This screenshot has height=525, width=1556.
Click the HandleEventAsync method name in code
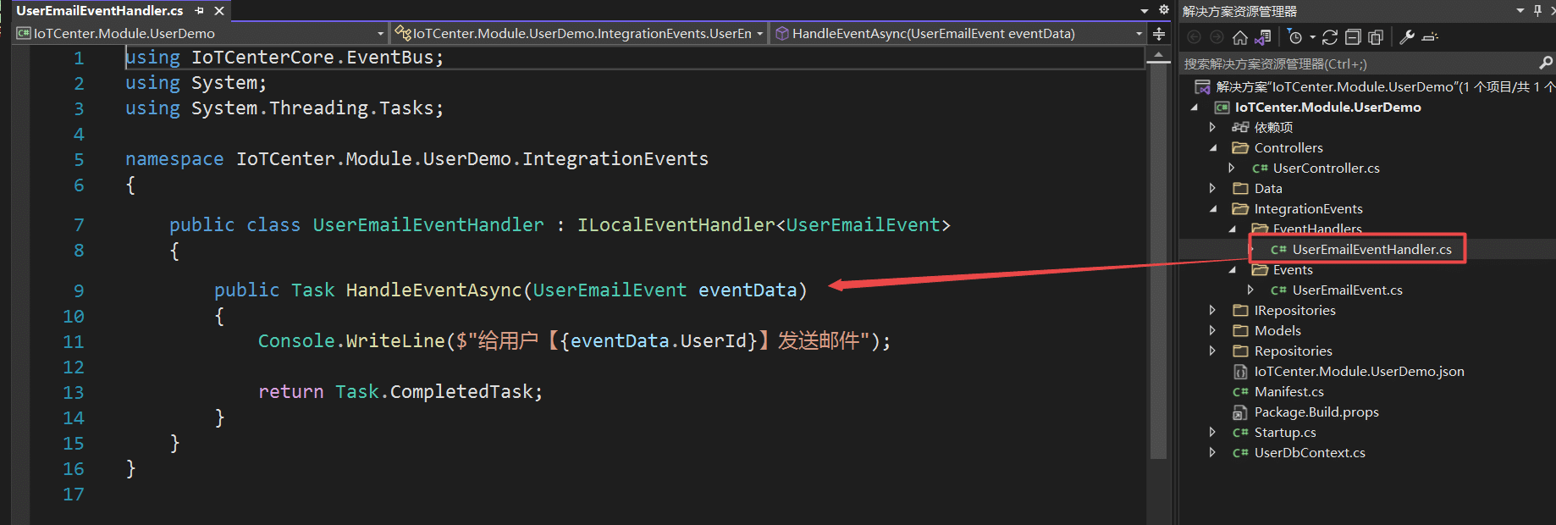click(x=434, y=290)
